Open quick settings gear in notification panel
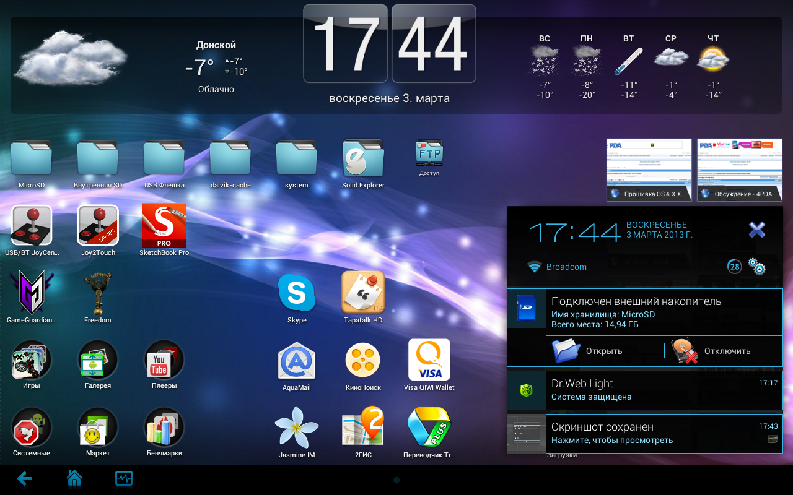This screenshot has width=793, height=495. point(756,267)
